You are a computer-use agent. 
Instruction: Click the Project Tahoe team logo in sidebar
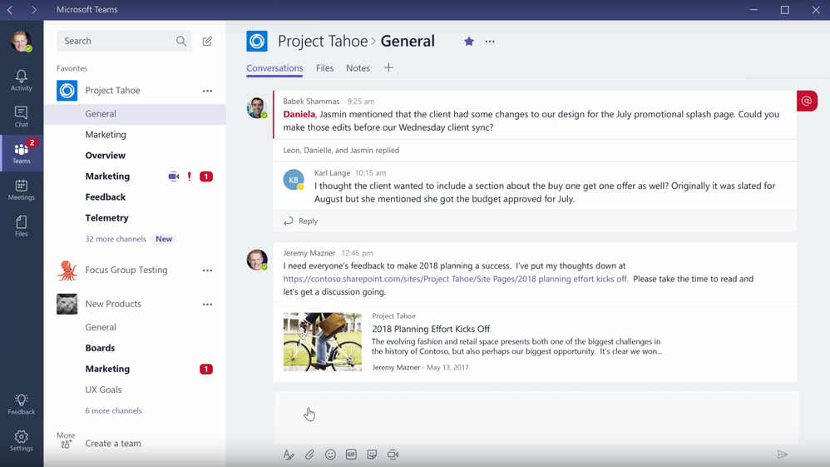click(x=67, y=91)
